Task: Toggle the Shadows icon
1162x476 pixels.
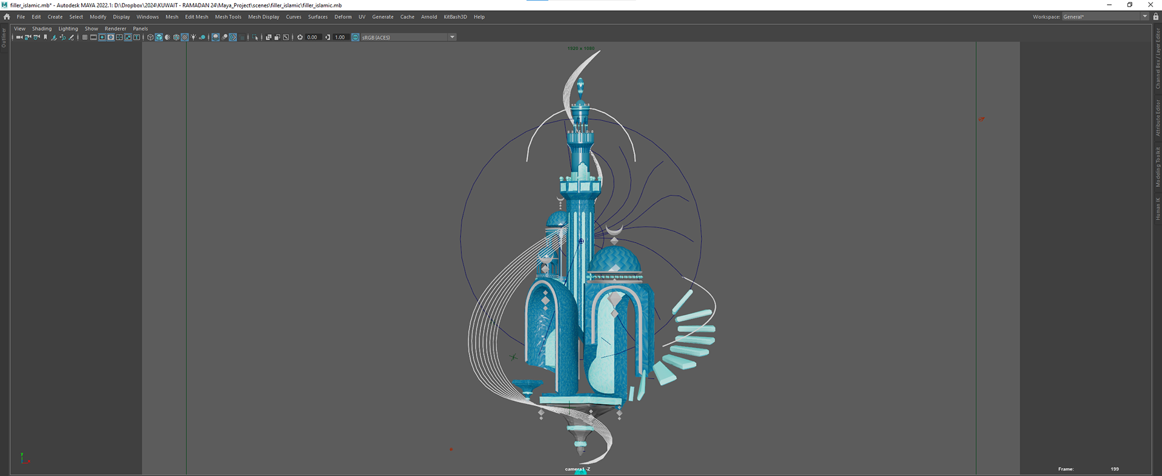Action: 202,37
